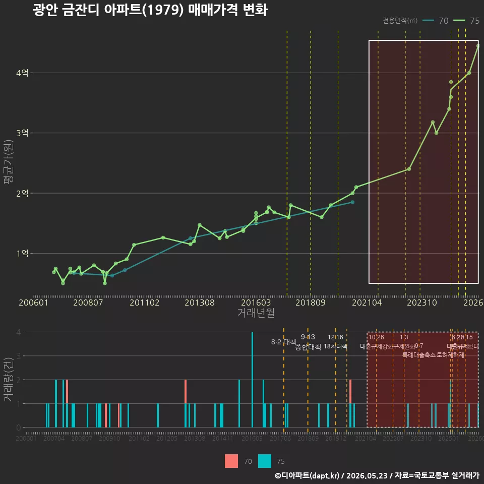Click the 75 line legend entry at top

click(466, 20)
